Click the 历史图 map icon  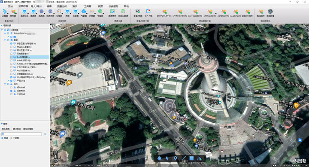(76, 12)
